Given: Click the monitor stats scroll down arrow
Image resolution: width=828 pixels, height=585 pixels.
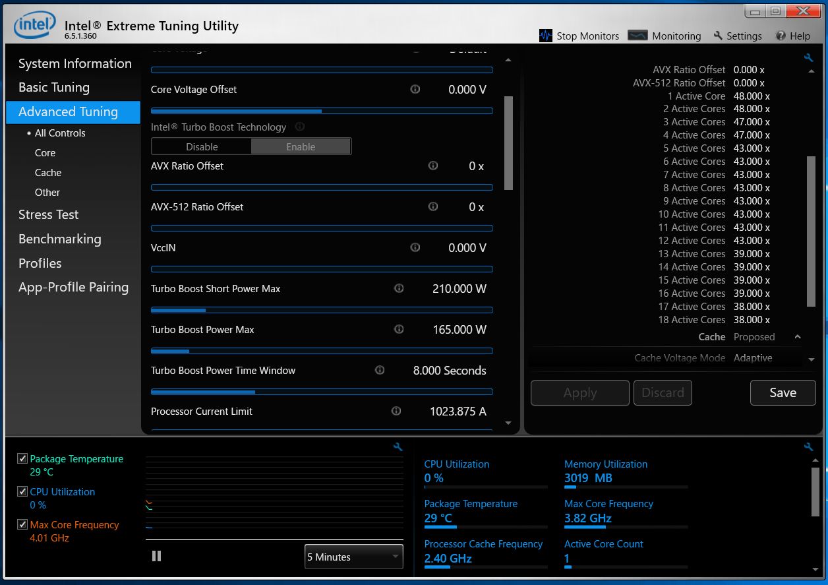Looking at the screenshot, I should tap(815, 569).
